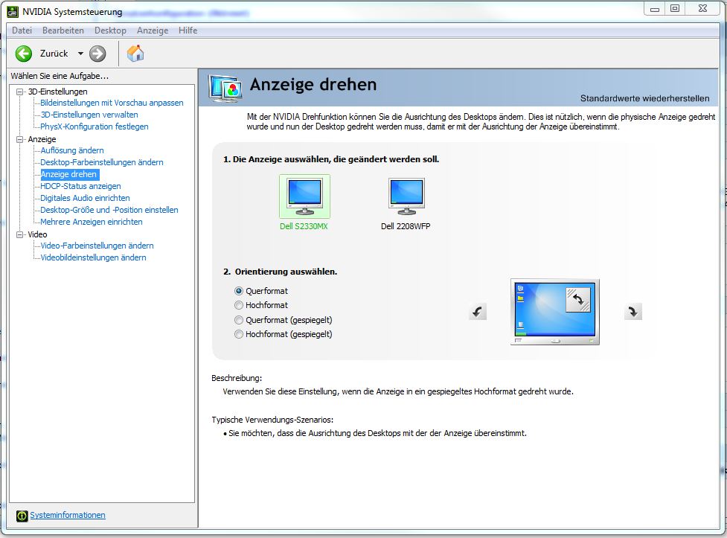Click the monitor orientation preview image
Image resolution: width=727 pixels, height=538 pixels.
point(555,312)
